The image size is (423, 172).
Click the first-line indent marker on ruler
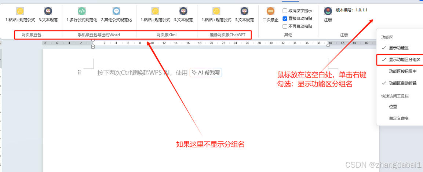(93, 41)
